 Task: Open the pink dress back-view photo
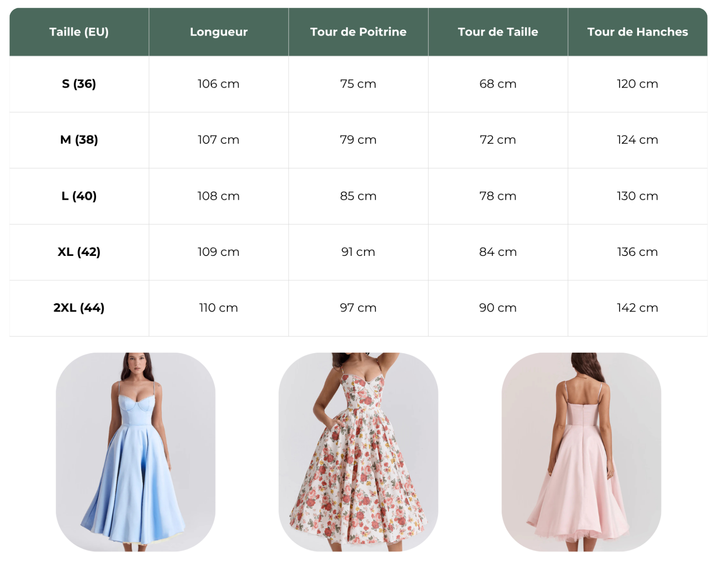tap(581, 452)
